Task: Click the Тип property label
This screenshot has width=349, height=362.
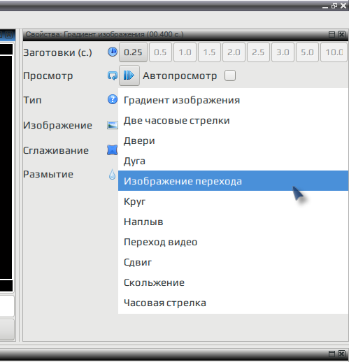Action: pyautogui.click(x=32, y=100)
